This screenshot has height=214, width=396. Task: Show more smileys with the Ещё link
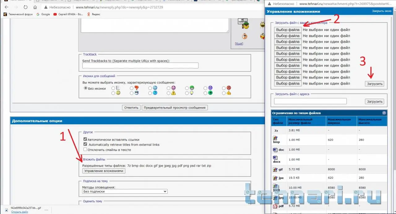click(239, 44)
